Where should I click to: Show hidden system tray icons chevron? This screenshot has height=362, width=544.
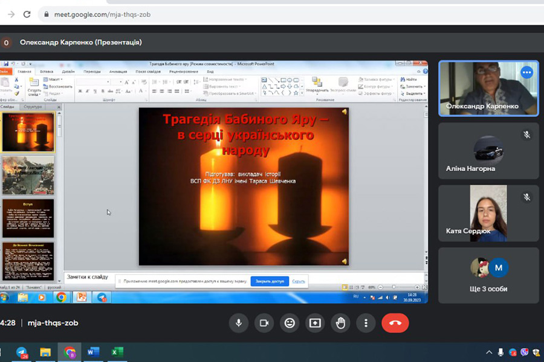point(489,352)
